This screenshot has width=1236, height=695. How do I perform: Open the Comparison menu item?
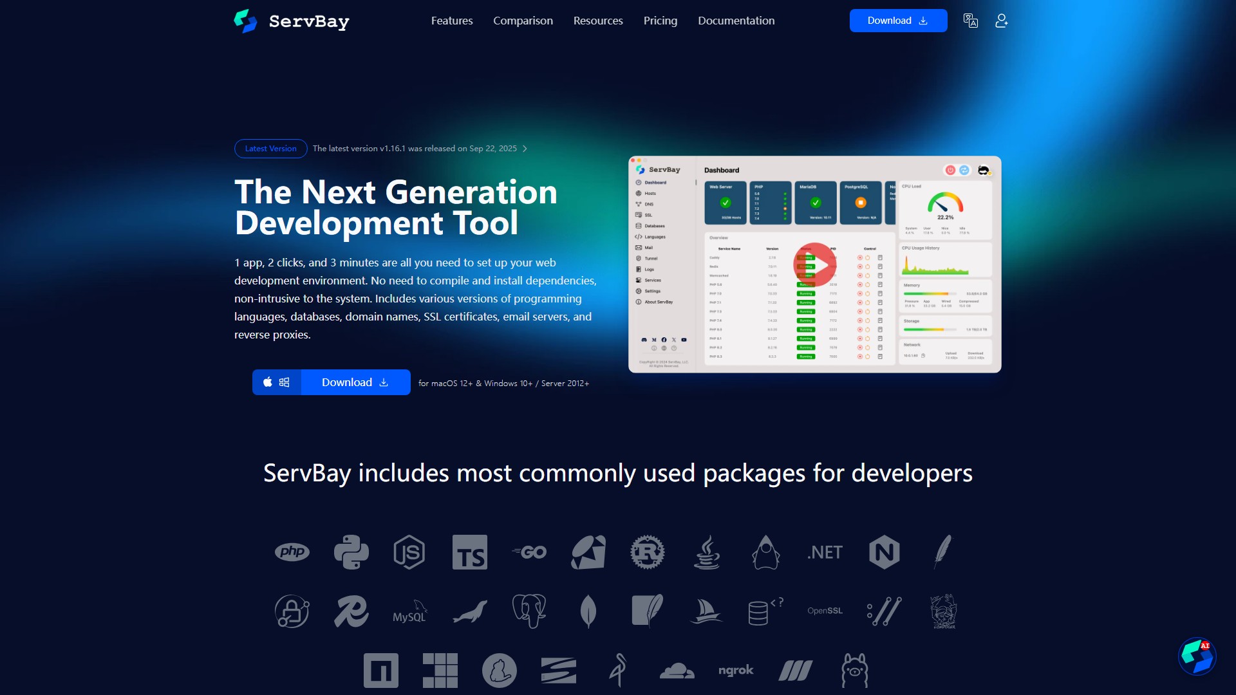click(523, 21)
